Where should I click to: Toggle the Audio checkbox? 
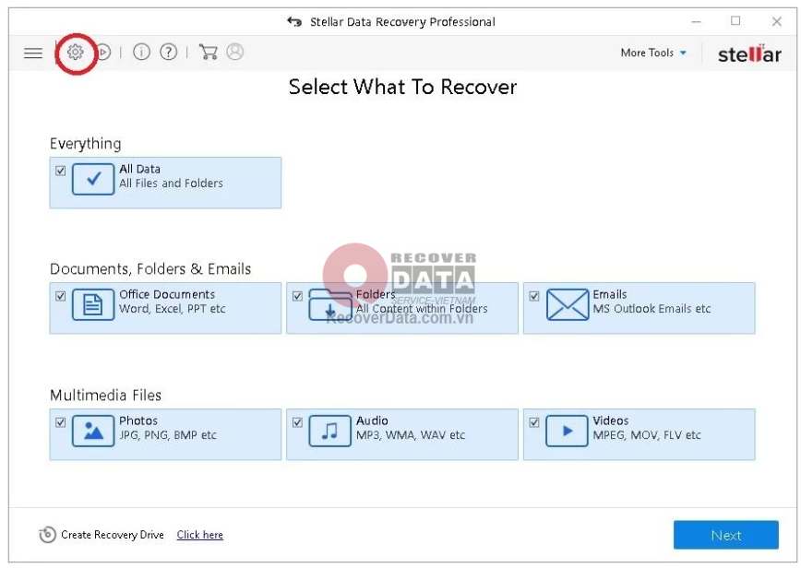pyautogui.click(x=297, y=422)
